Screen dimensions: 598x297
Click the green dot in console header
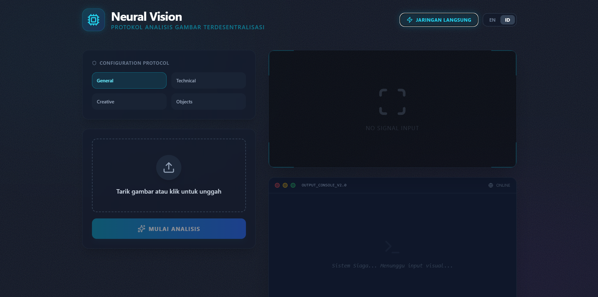[292, 185]
